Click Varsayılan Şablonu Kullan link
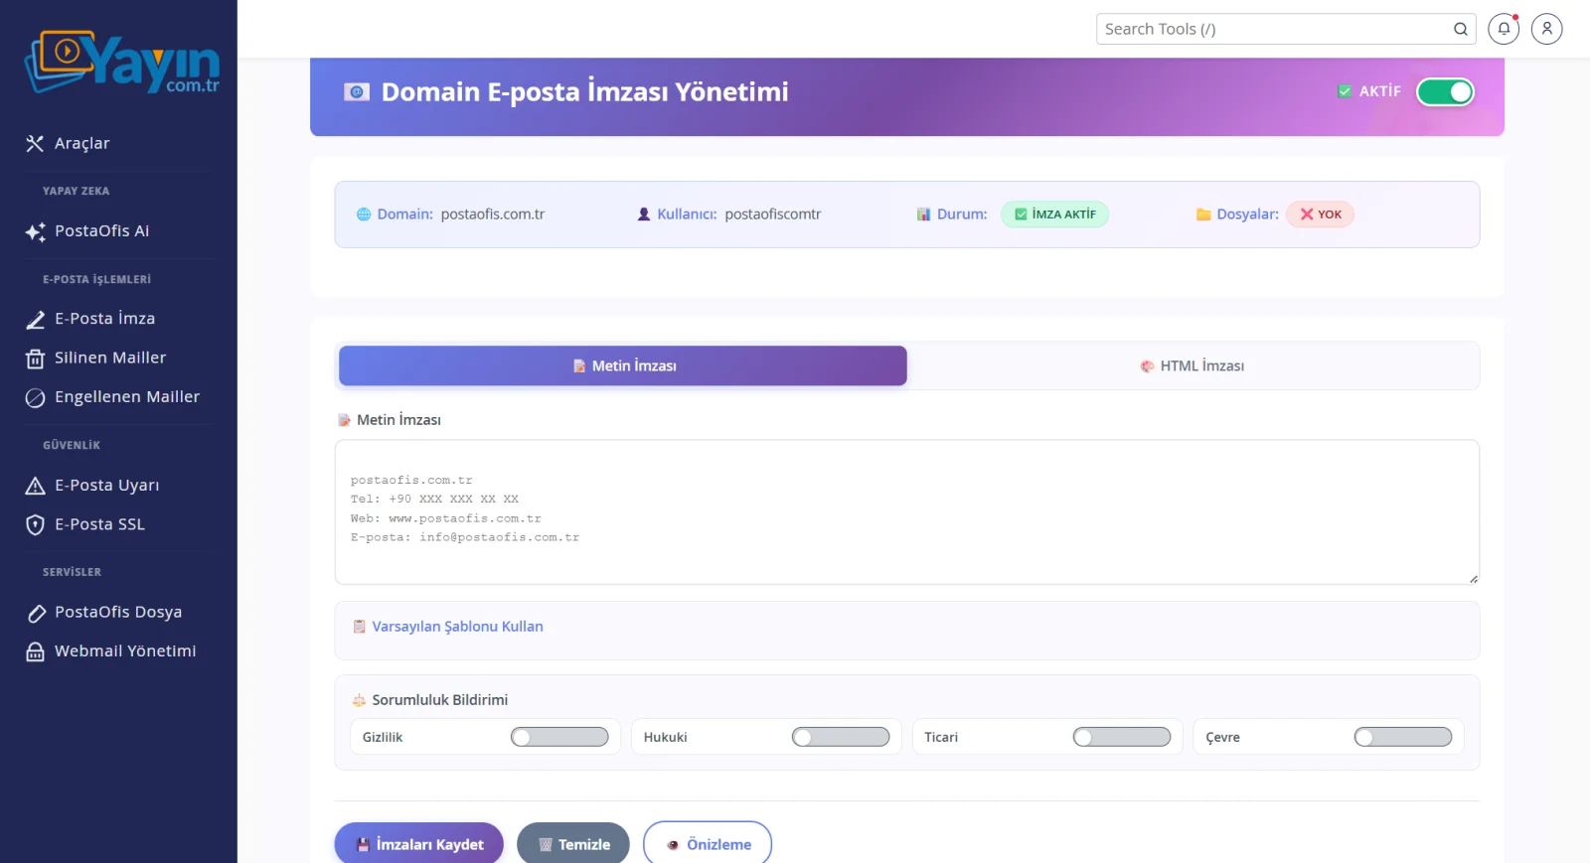Viewport: 1590px width, 863px height. click(x=457, y=627)
